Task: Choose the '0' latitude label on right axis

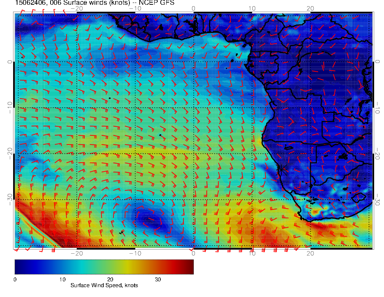Action: coord(377,62)
